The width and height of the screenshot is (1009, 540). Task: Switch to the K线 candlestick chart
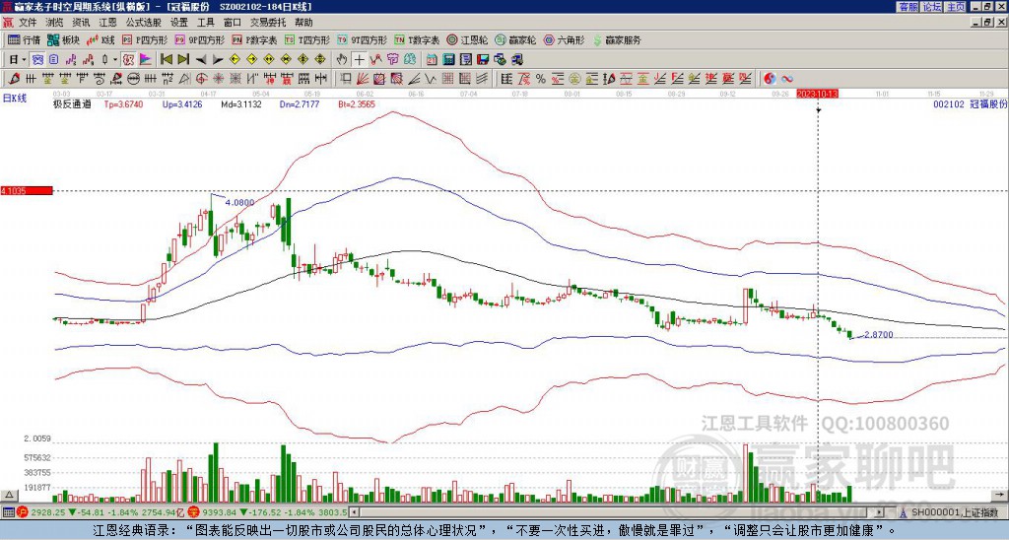(x=101, y=39)
